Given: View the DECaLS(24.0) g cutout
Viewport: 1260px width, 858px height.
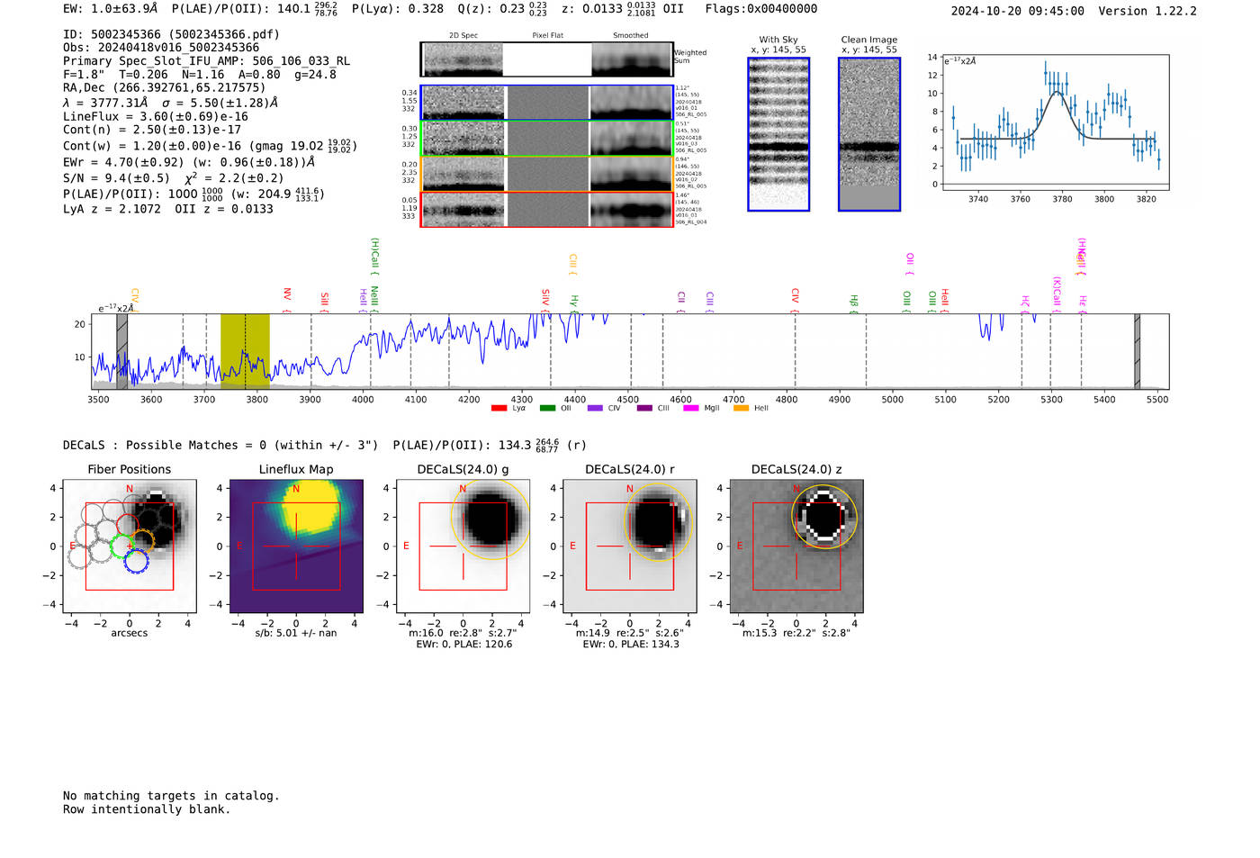Looking at the screenshot, I should pos(463,546).
